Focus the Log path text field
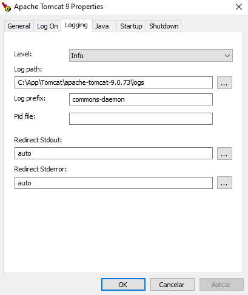This screenshot has width=248, height=295. 113,82
